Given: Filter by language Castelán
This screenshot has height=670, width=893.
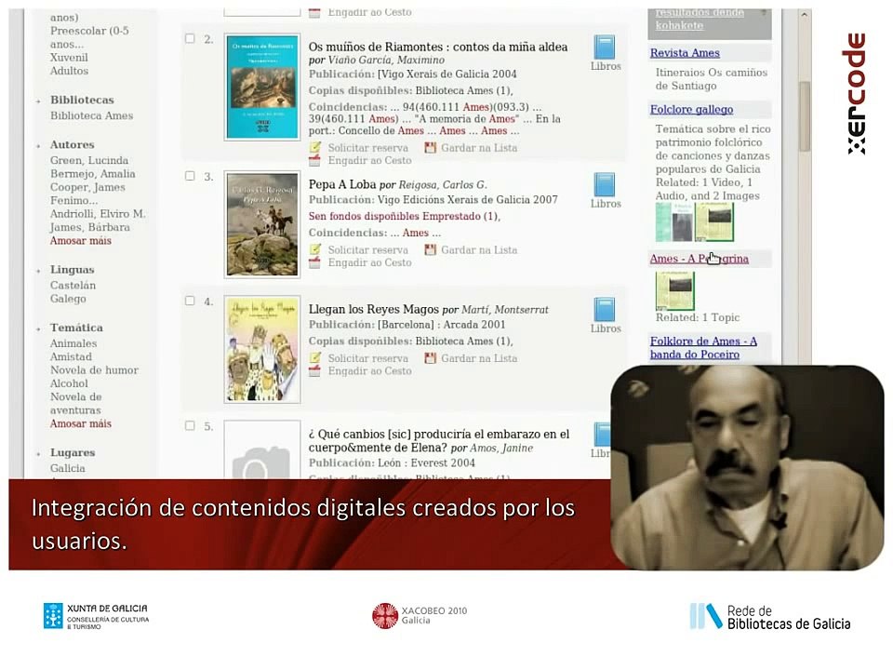Looking at the screenshot, I should click(73, 286).
